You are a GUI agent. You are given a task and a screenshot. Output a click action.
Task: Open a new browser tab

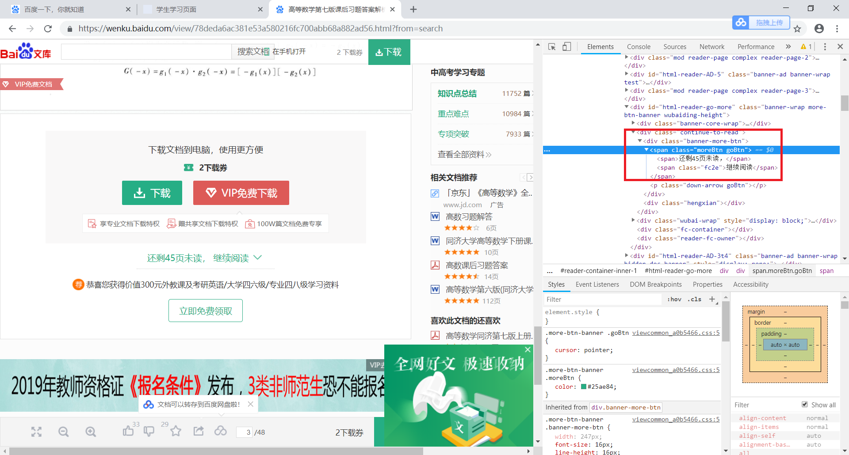coord(413,9)
